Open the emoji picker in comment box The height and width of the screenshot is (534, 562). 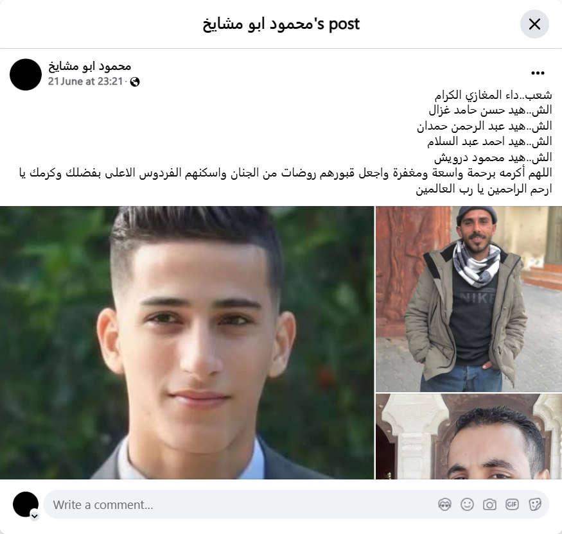click(x=467, y=504)
